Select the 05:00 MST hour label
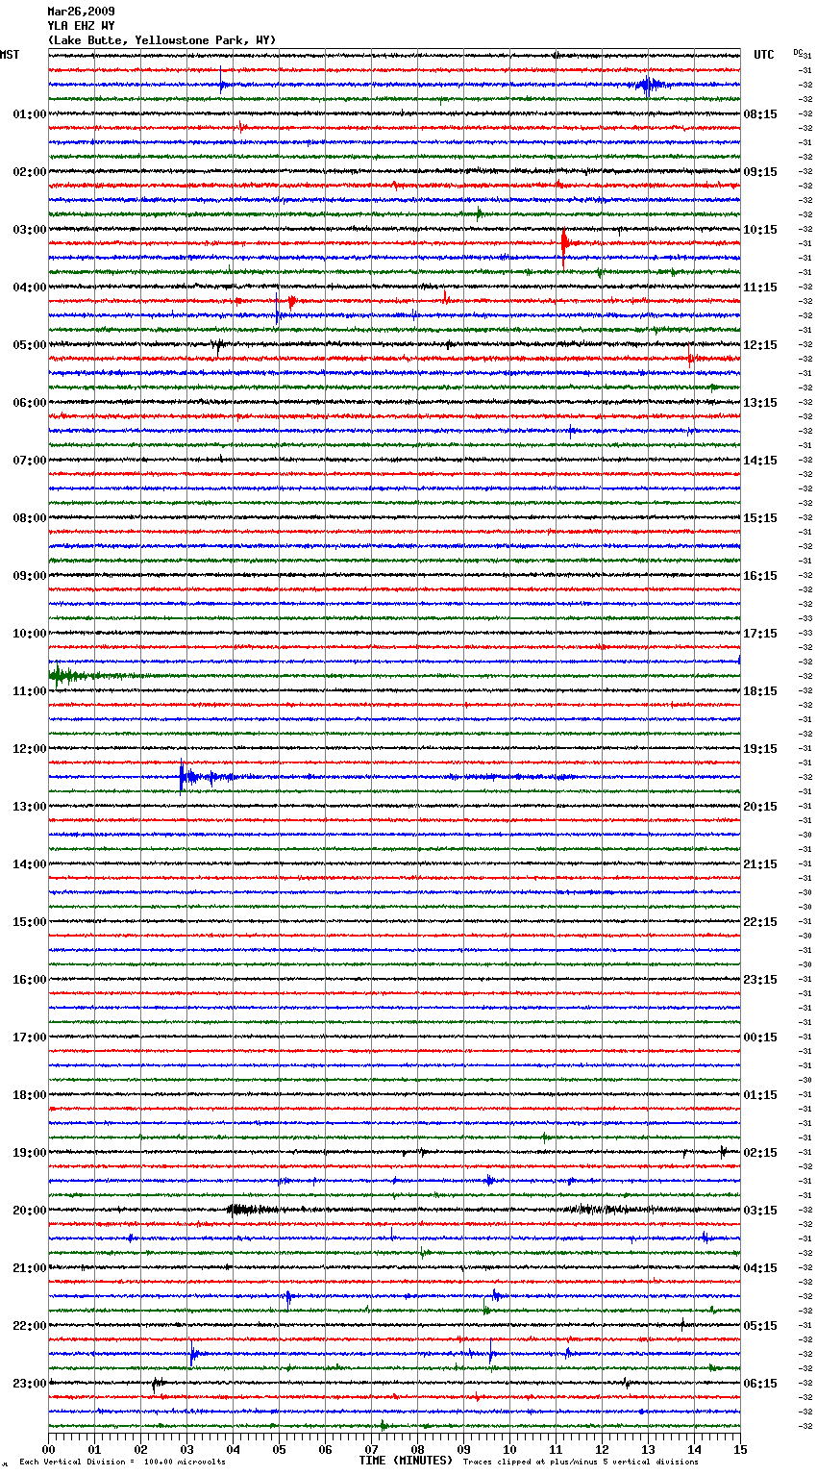The width and height of the screenshot is (817, 1475). [30, 345]
